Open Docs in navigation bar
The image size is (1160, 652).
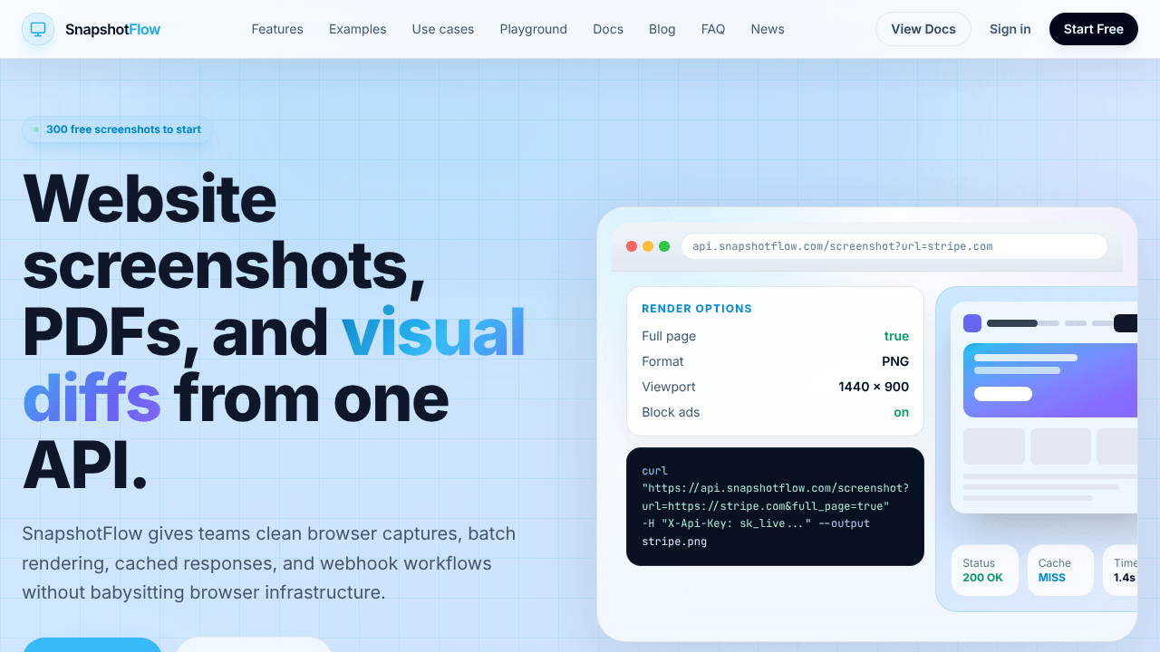click(608, 29)
